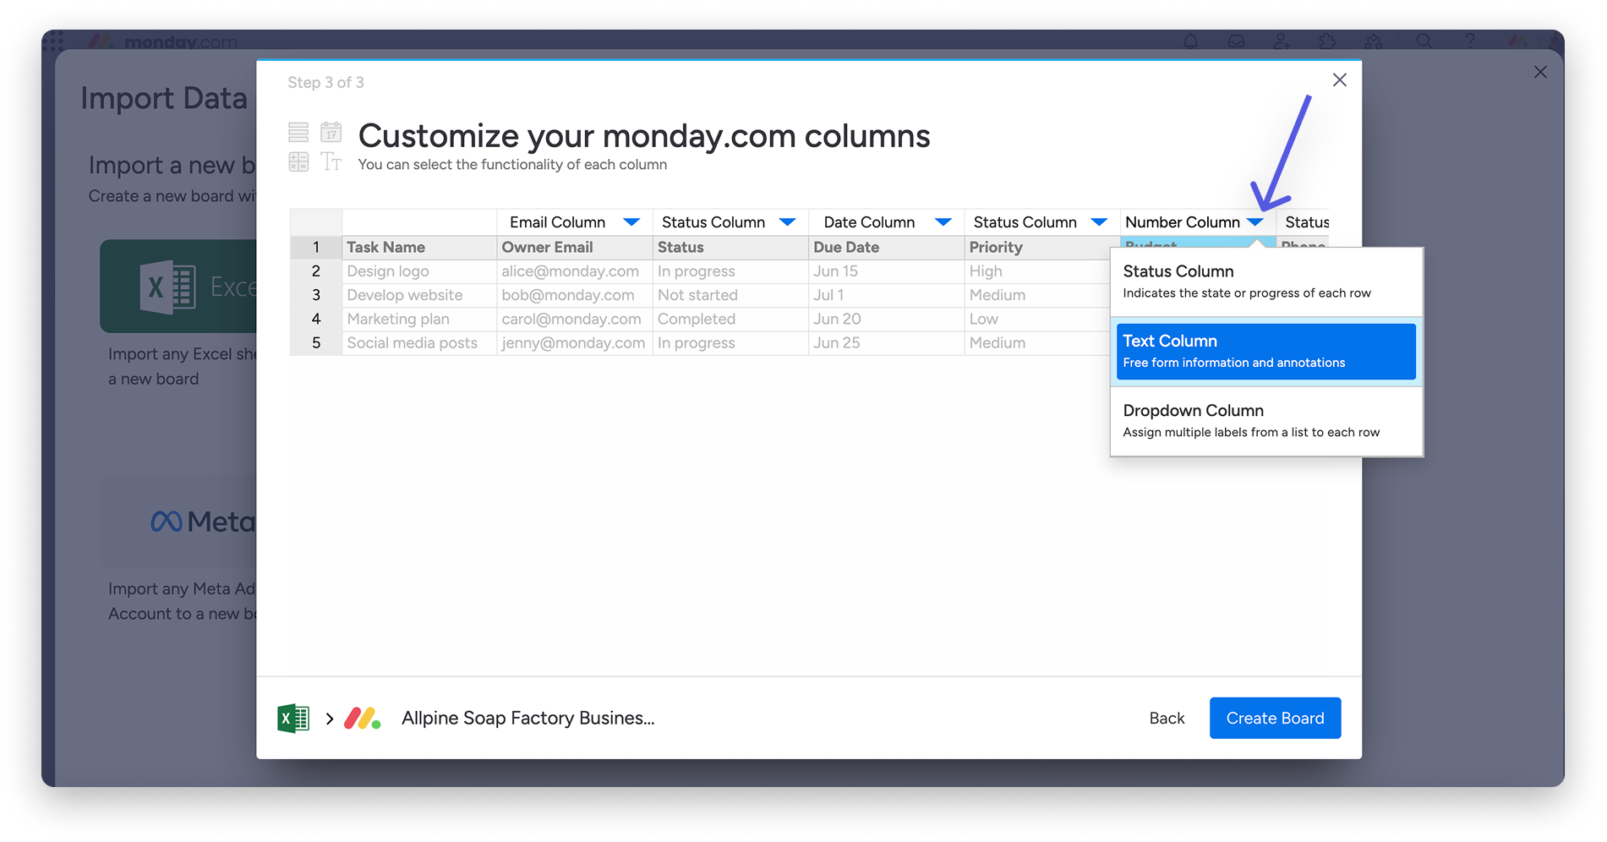Choose the highlighted Text Column option

[x=1266, y=352]
